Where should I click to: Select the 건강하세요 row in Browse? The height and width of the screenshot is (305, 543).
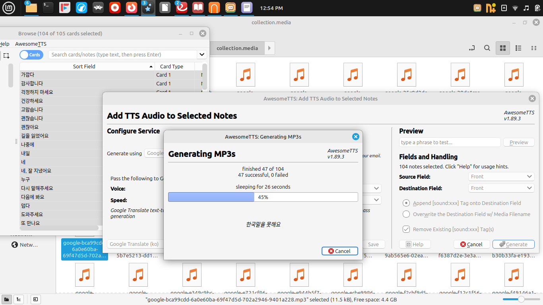coord(61,101)
